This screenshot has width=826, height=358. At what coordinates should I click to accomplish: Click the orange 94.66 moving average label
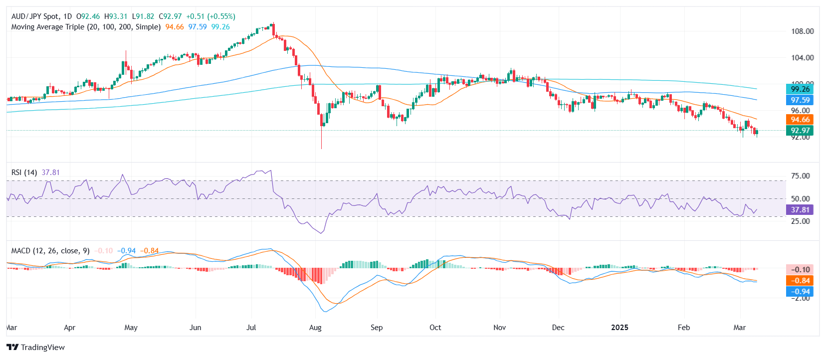click(x=800, y=120)
